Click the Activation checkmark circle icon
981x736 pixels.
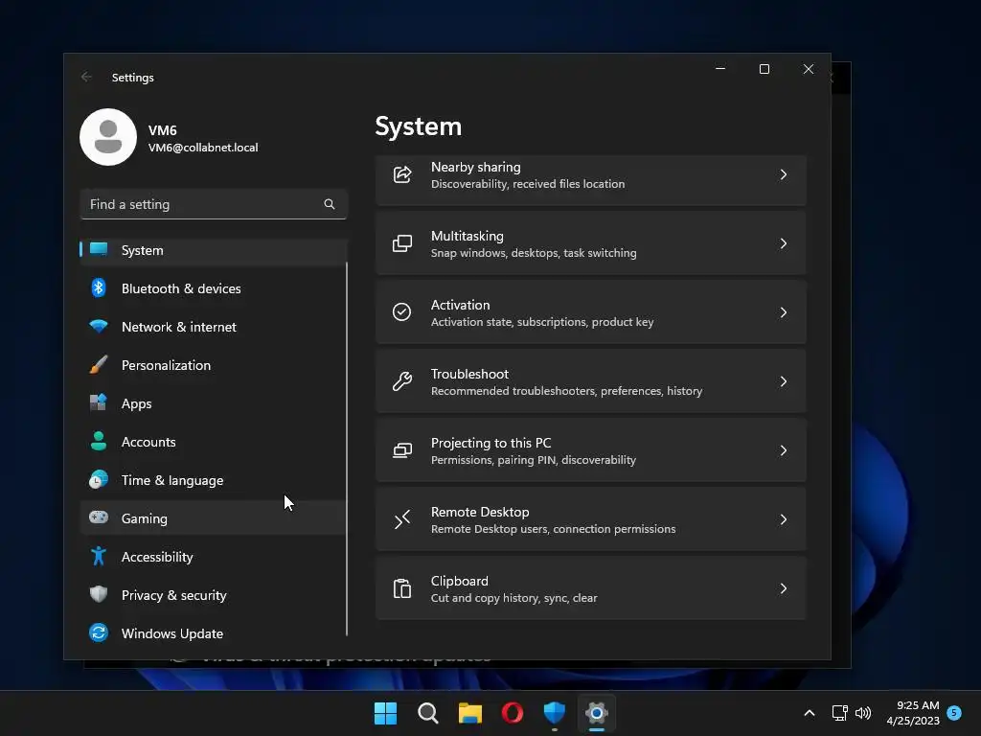(x=401, y=312)
